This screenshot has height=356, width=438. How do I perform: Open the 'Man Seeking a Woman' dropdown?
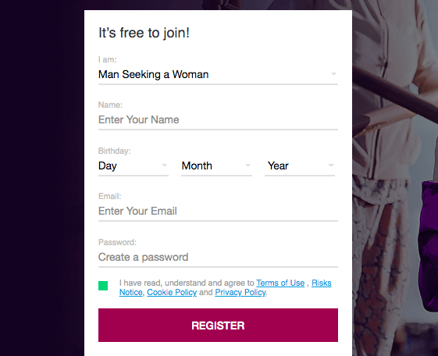tap(218, 74)
